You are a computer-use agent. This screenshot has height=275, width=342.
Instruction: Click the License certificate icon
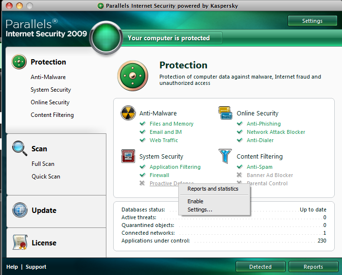(20, 243)
